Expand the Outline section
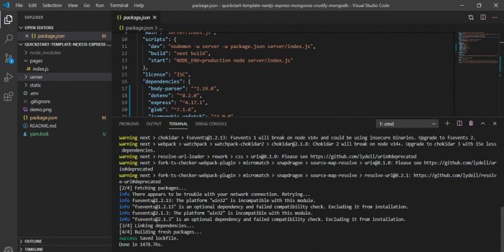The image size is (504, 252). point(64,241)
